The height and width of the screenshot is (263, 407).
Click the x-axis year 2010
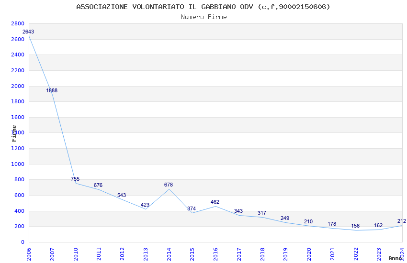point(76,254)
